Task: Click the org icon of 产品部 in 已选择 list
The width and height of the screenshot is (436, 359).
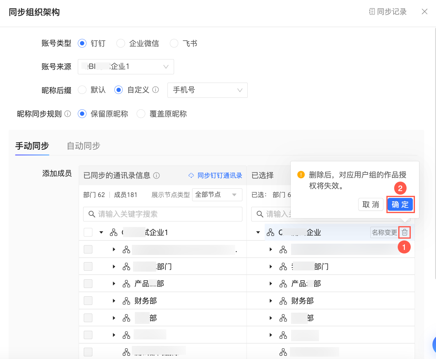Action: [x=283, y=284]
